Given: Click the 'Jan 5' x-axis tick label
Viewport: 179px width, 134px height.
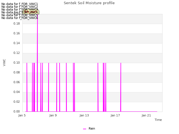Looking at the screenshot, I should click(x=22, y=115).
